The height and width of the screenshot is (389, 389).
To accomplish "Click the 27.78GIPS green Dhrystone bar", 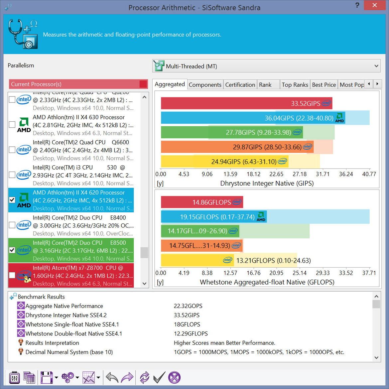I will point(232,132).
